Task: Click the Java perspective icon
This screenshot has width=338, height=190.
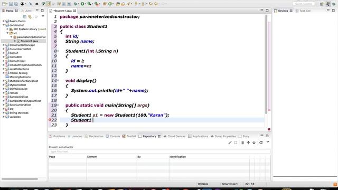Action: click(x=328, y=4)
